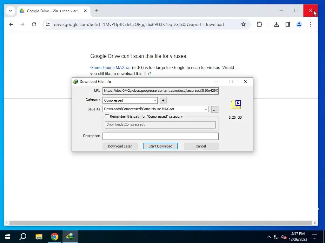Cancel the download dialog

pyautogui.click(x=201, y=146)
